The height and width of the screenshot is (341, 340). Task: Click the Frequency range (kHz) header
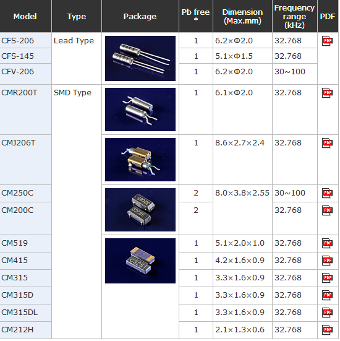coord(294,16)
